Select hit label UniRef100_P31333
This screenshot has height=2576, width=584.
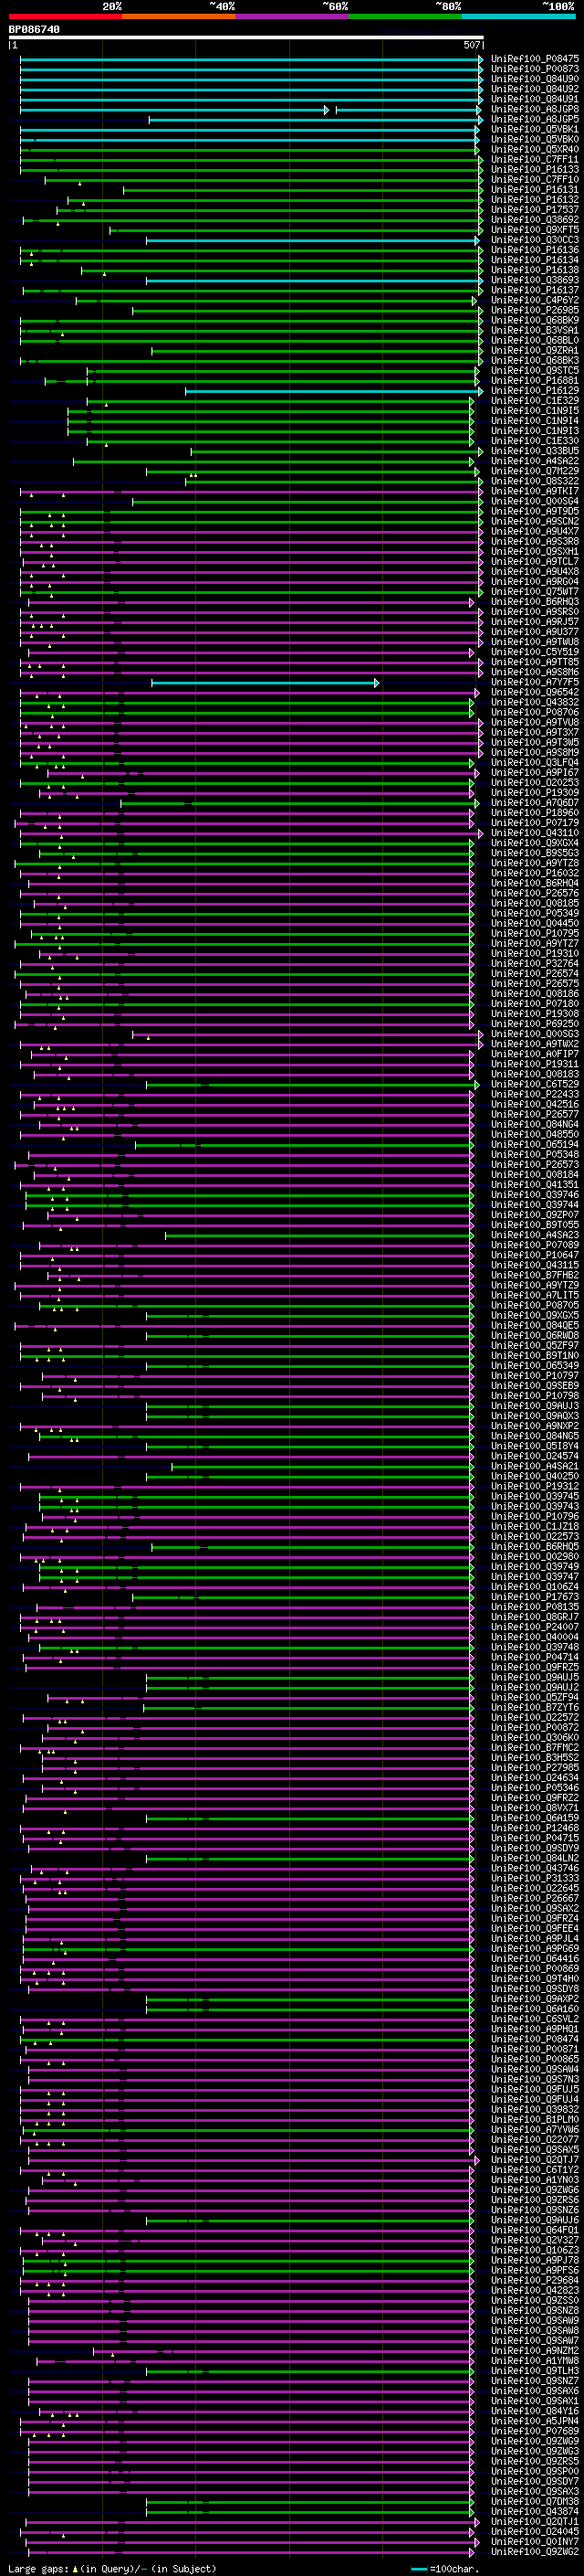[x=535, y=1878]
